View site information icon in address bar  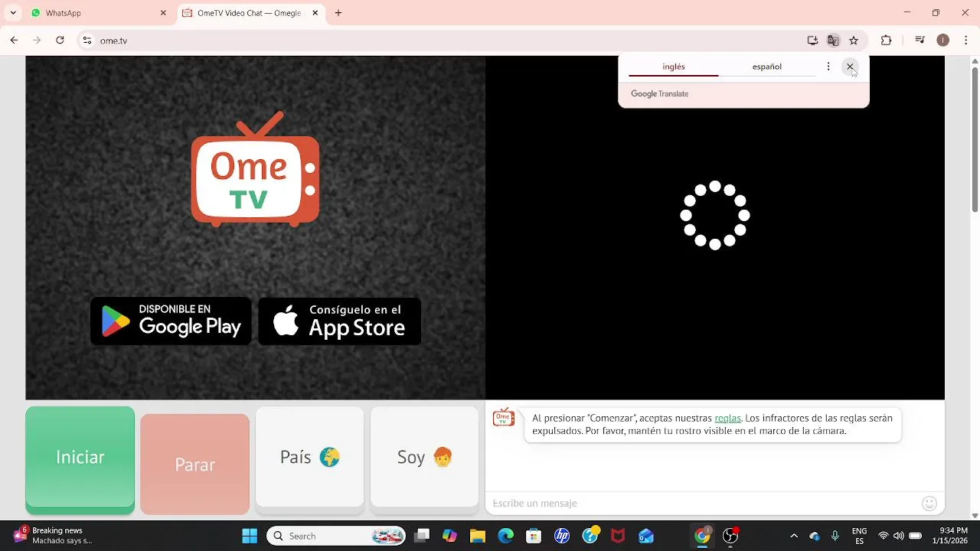(87, 41)
